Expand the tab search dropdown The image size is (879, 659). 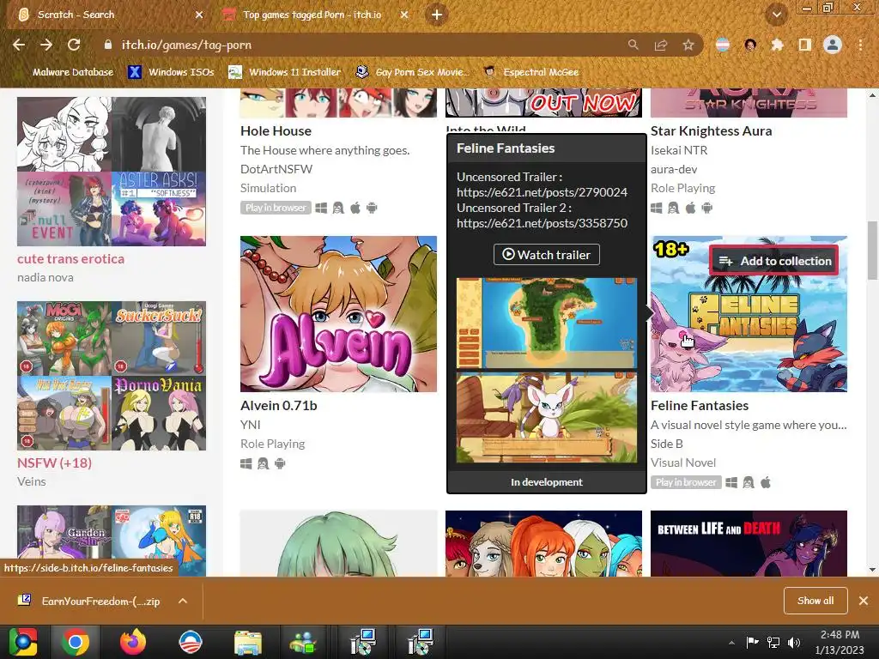pos(776,15)
